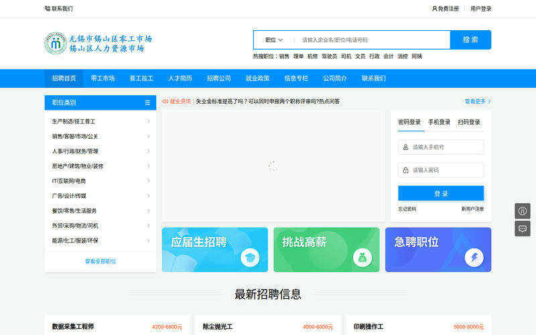Expand 销售/客服/市场/公关 category

(x=100, y=137)
